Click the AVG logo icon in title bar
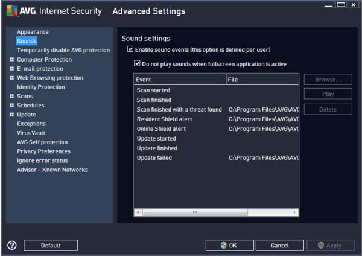 click(10, 10)
